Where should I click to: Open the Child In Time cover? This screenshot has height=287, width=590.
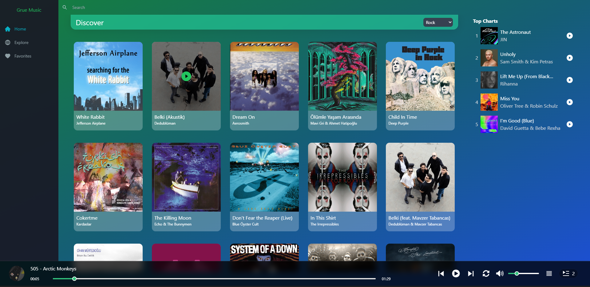(x=420, y=76)
